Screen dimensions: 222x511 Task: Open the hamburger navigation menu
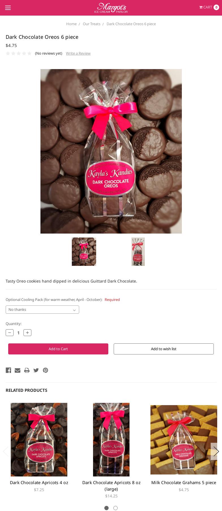(x=8, y=8)
